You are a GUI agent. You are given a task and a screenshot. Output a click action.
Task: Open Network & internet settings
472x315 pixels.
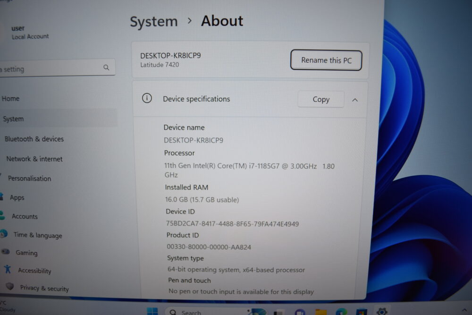click(34, 159)
